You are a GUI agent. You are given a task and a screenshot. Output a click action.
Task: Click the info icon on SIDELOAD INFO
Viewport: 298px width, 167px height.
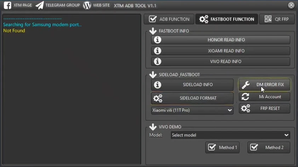(157, 85)
